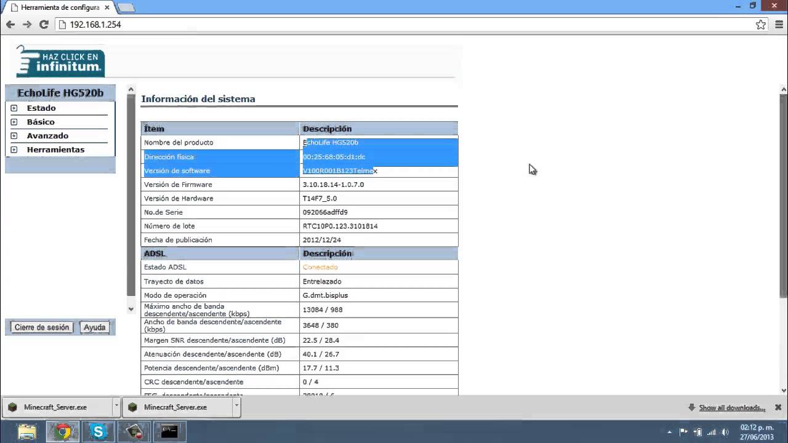Click the volume icon in system tray

pos(726,432)
